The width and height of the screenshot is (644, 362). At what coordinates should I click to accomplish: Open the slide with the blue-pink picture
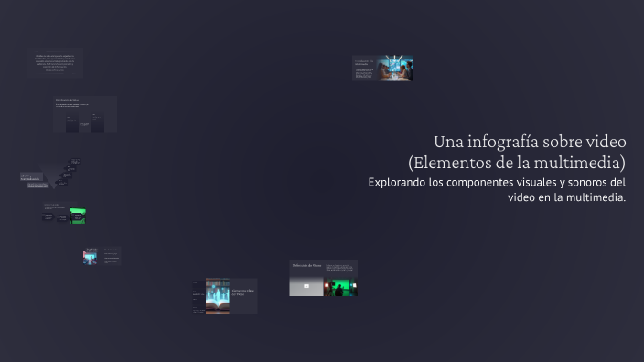pyautogui.click(x=102, y=256)
